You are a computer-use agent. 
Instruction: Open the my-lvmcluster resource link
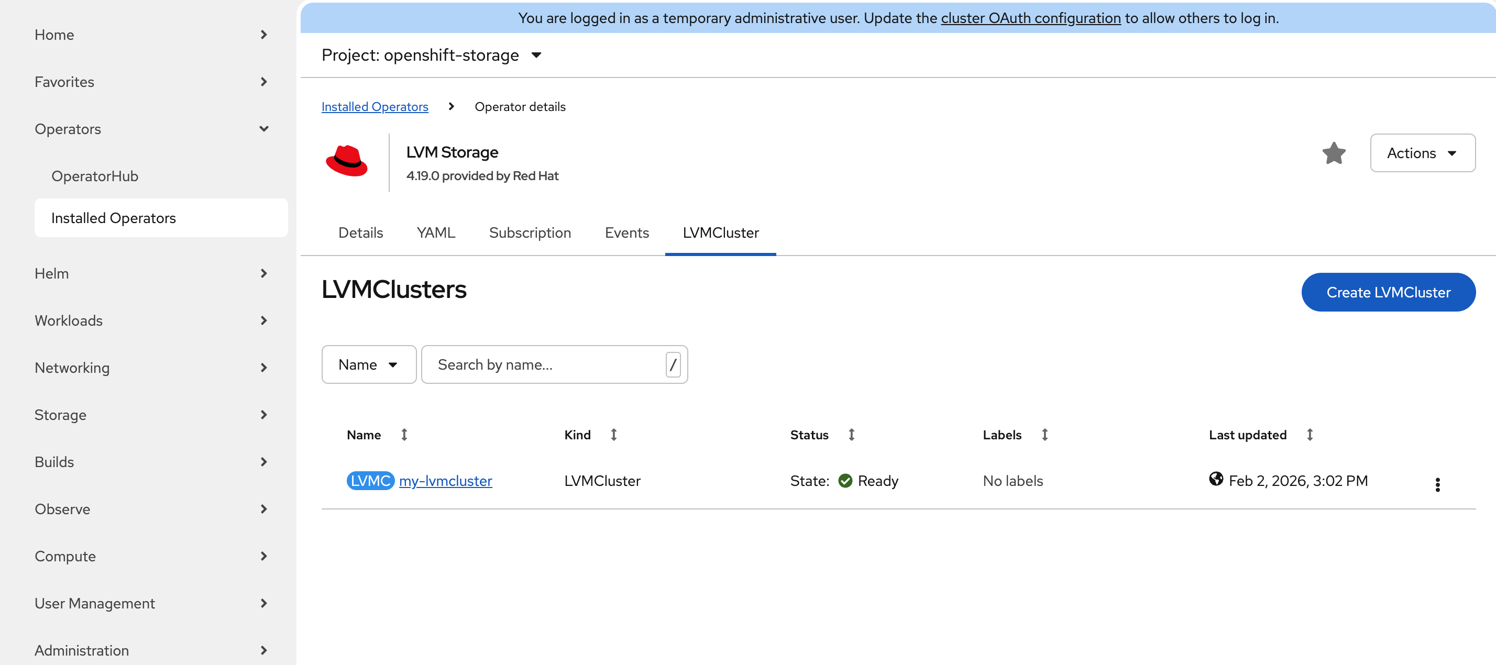(x=445, y=481)
